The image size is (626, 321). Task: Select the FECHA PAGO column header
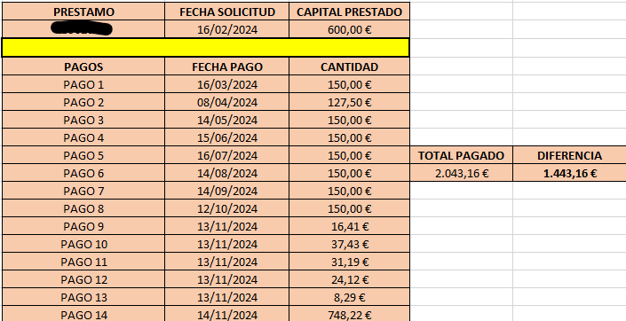pos(226,67)
